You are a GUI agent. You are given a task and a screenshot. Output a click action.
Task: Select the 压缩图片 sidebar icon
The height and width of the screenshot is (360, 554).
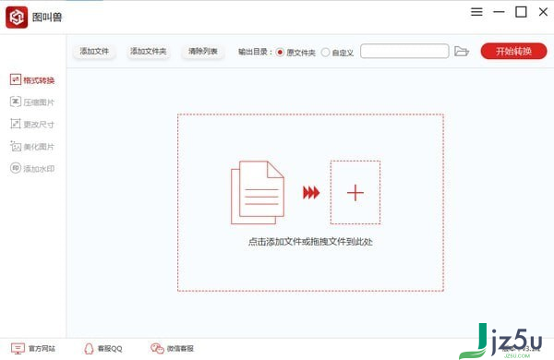tap(15, 102)
